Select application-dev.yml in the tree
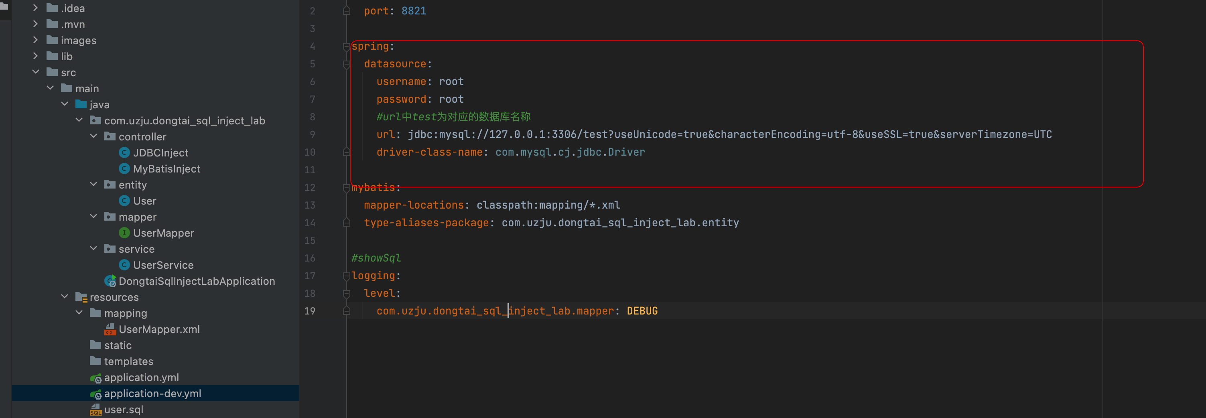This screenshot has width=1206, height=418. coord(152,393)
